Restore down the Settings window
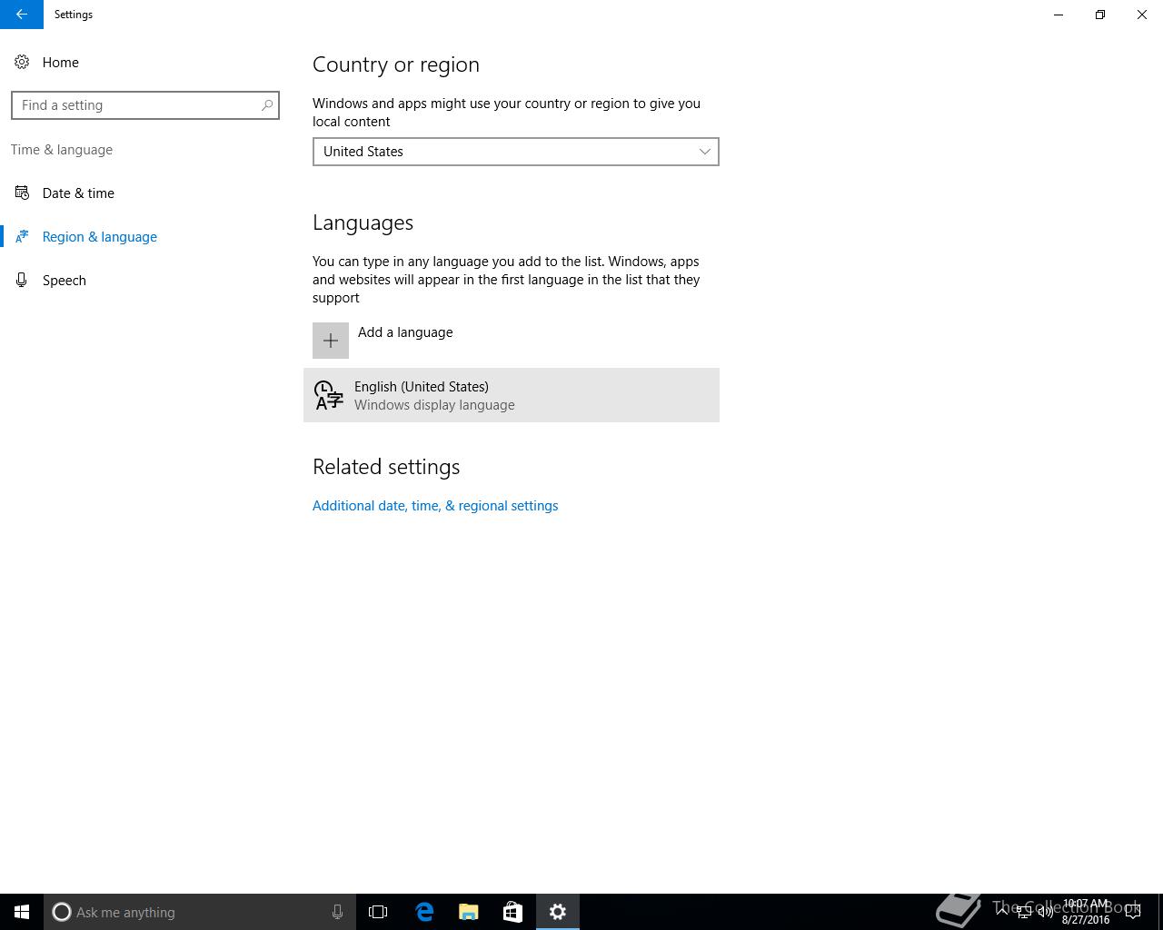Screen dimensions: 1163x930 point(1100,15)
